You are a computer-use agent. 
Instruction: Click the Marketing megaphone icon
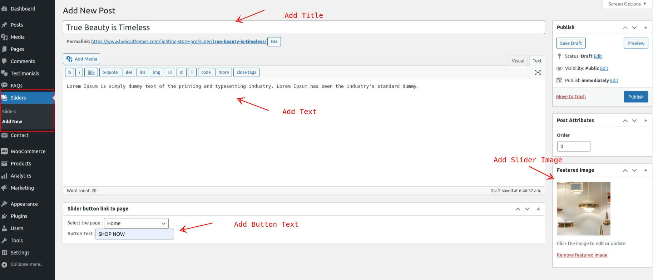coord(4,188)
